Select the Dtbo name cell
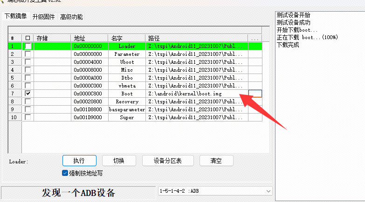365x202 pixels. [x=127, y=78]
